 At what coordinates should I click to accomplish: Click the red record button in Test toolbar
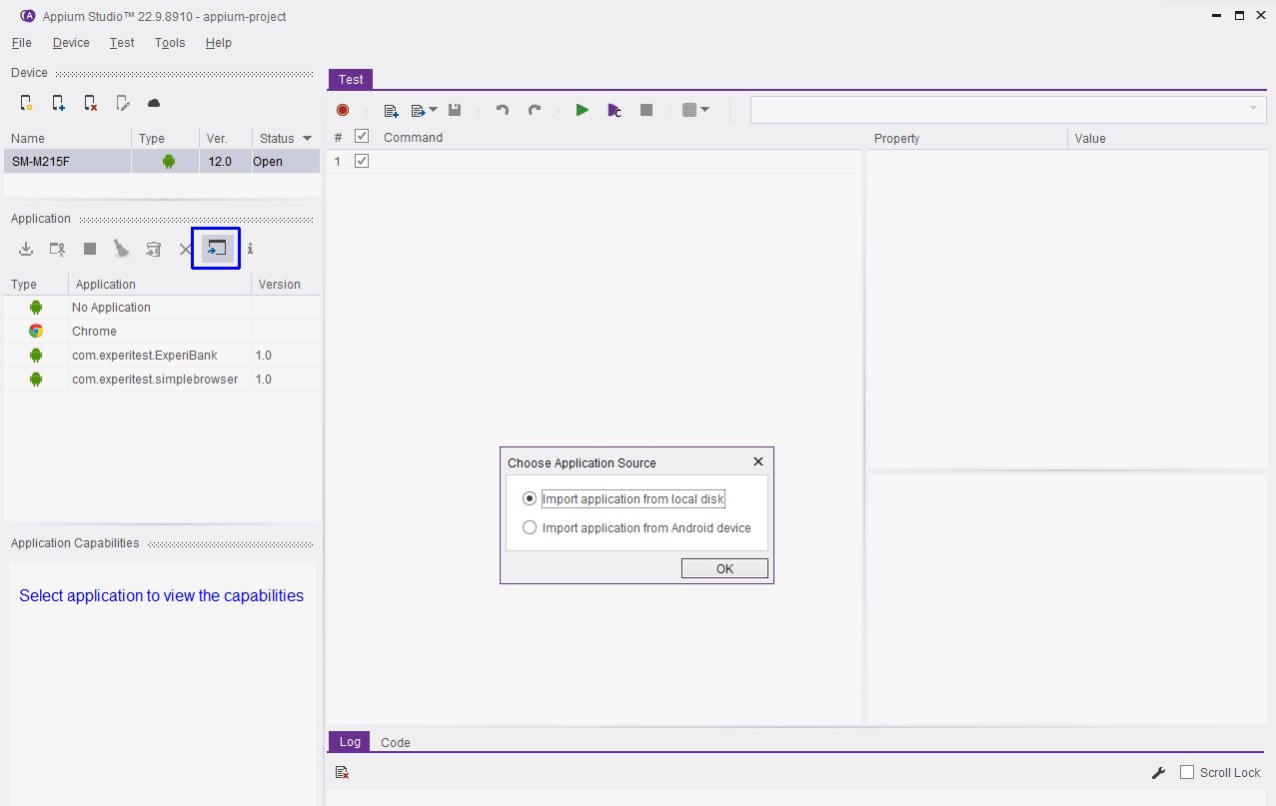coord(343,110)
